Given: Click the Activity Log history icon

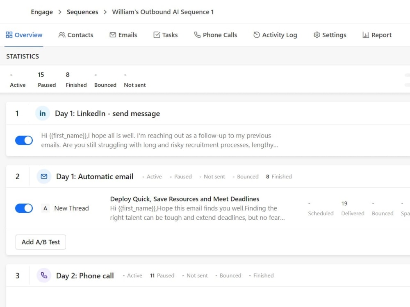Looking at the screenshot, I should coord(257,35).
